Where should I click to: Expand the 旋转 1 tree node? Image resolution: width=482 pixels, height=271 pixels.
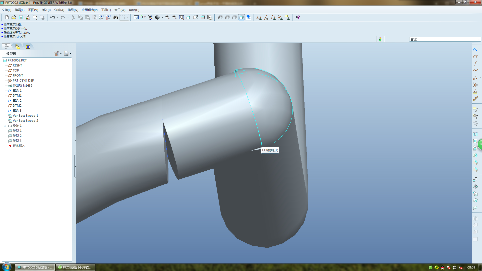coord(5,126)
